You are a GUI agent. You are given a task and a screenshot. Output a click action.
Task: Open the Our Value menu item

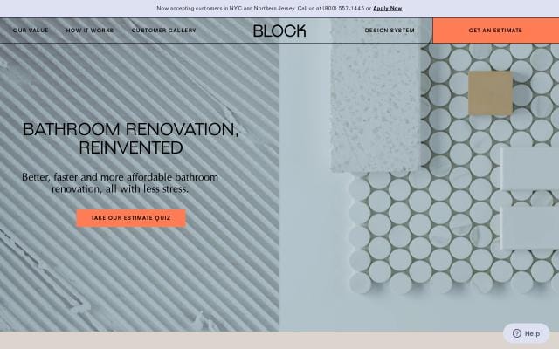(x=31, y=31)
